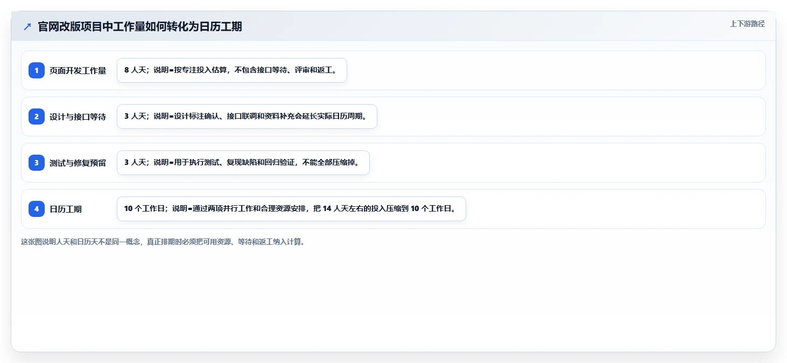Click the step 4 number badge
Viewport: 787px width, 363px height.
coord(37,209)
